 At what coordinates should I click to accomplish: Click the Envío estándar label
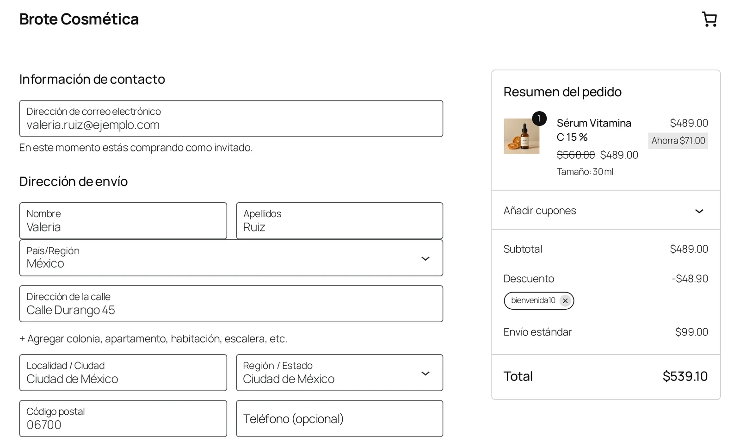click(x=537, y=332)
